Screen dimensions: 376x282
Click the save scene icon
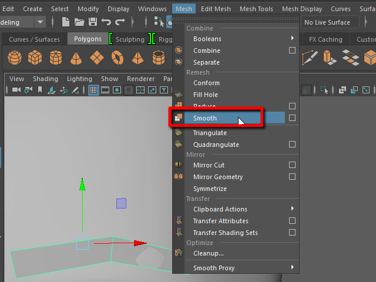[x=92, y=22]
